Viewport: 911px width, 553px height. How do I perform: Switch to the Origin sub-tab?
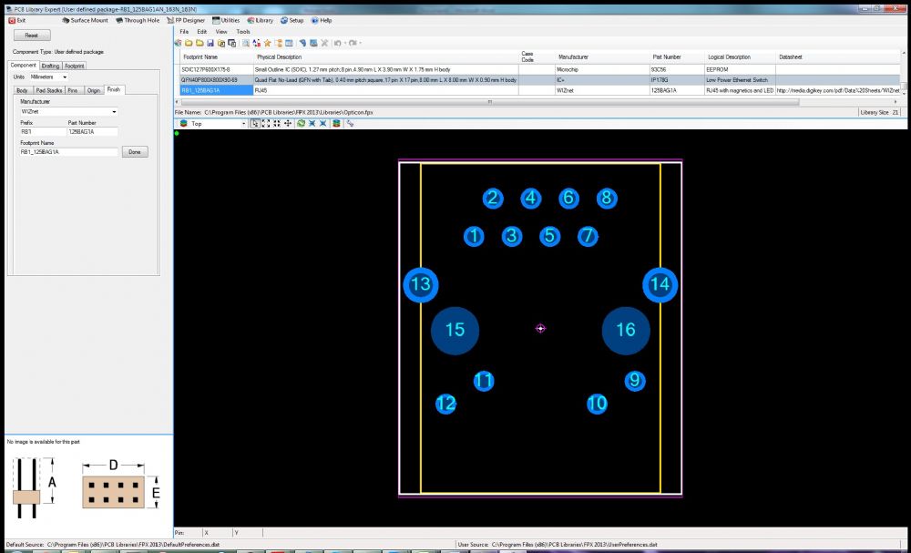click(94, 90)
